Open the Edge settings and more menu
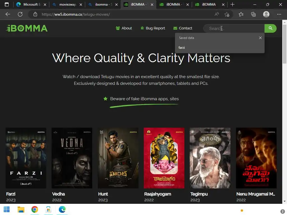Screen dimensions: 287x215 click(279, 14)
